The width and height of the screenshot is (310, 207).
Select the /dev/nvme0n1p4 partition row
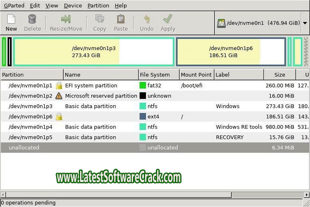pyautogui.click(x=155, y=127)
